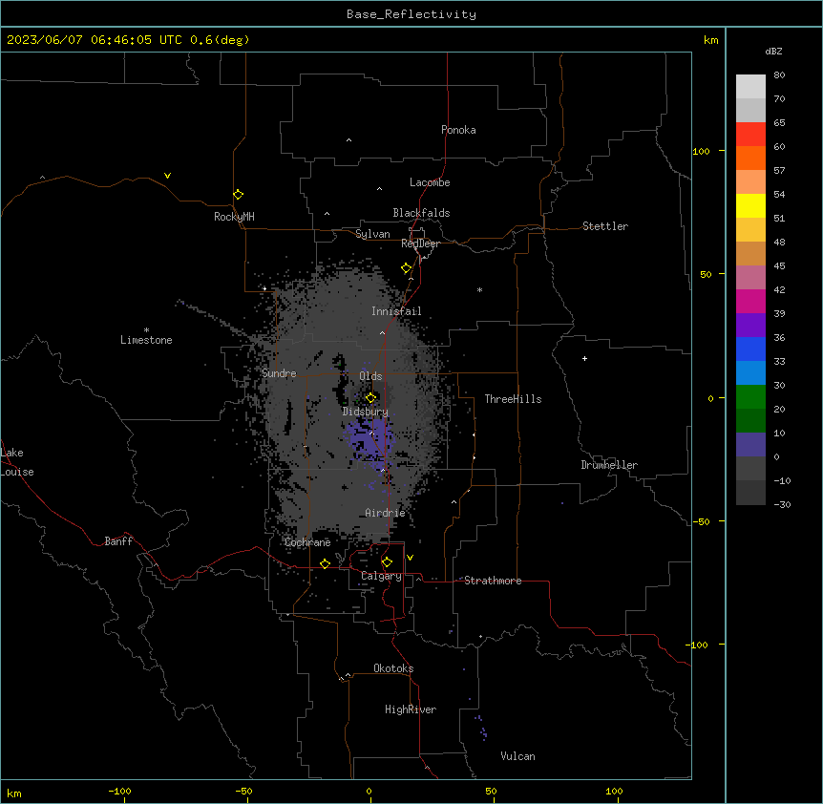The image size is (823, 804).
Task: Select the Calgary label
Action: (x=381, y=576)
